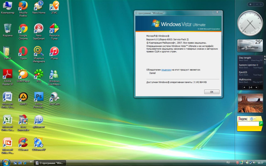Select the CCleaner desktop icon
The width and height of the screenshot is (266, 166).
[x=23, y=142]
